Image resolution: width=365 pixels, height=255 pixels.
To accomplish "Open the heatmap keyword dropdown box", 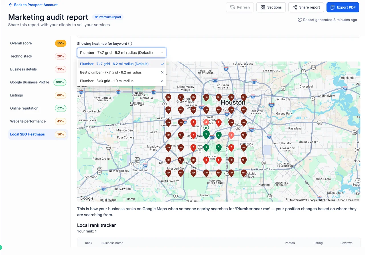I will pos(121,53).
